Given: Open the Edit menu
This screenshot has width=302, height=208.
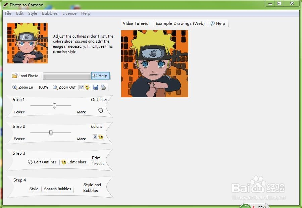Looking at the screenshot, I should [20, 13].
